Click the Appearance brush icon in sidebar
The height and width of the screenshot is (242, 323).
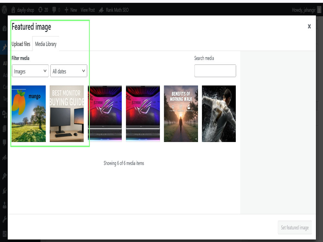tap(4, 176)
